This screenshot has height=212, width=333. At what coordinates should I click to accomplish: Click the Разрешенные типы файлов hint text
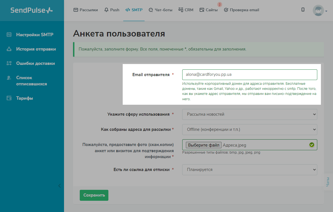coord(221,152)
